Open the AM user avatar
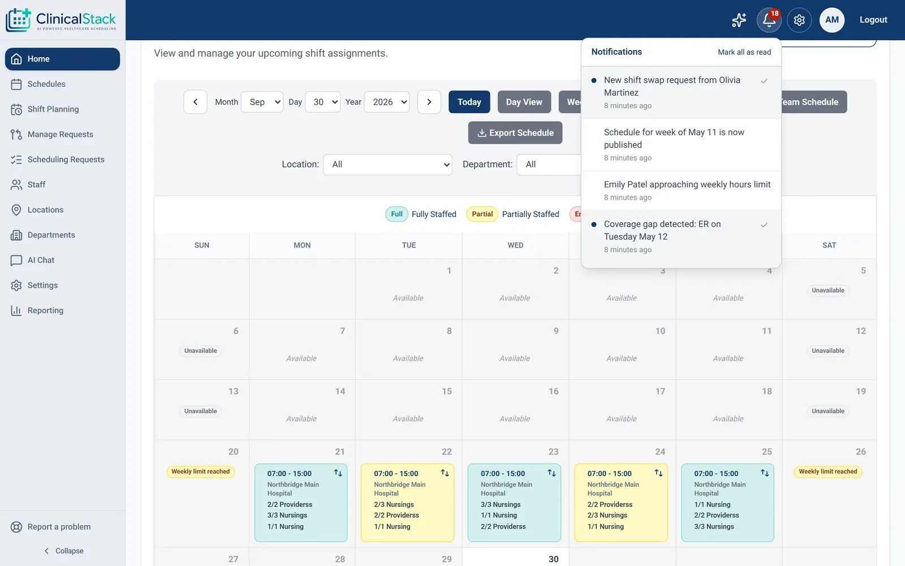The height and width of the screenshot is (566, 905). [832, 20]
